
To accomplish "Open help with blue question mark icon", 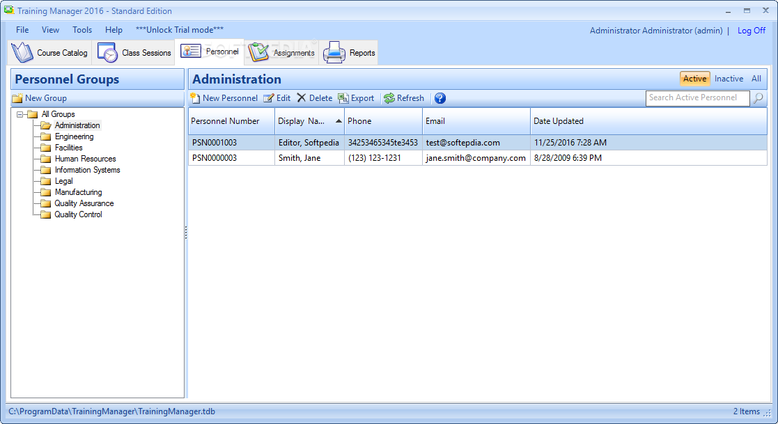I will 440,98.
